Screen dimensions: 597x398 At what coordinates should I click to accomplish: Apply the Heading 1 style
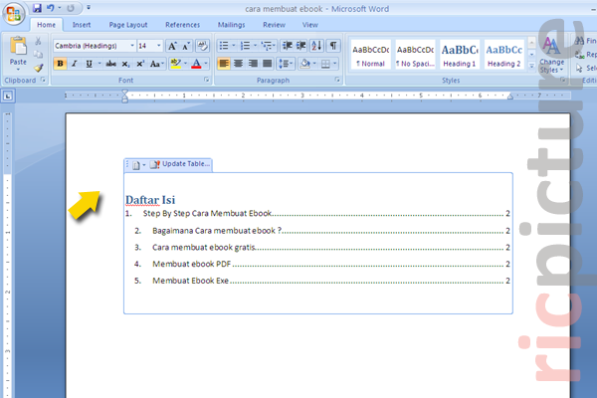[x=460, y=55]
